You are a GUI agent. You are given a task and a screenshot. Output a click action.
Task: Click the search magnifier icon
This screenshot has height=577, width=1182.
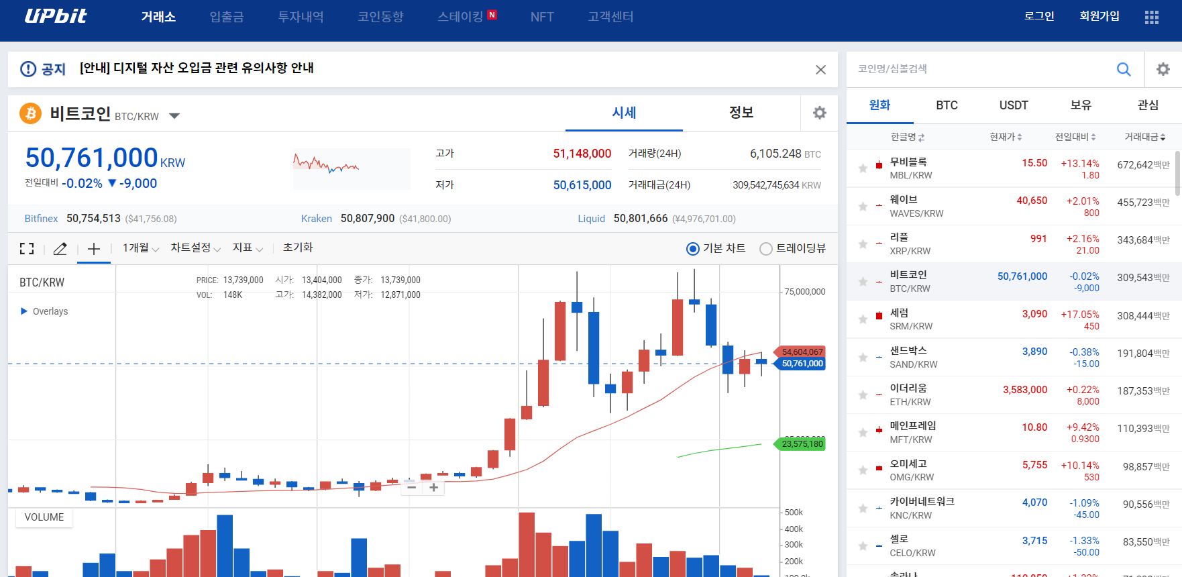pyautogui.click(x=1124, y=69)
